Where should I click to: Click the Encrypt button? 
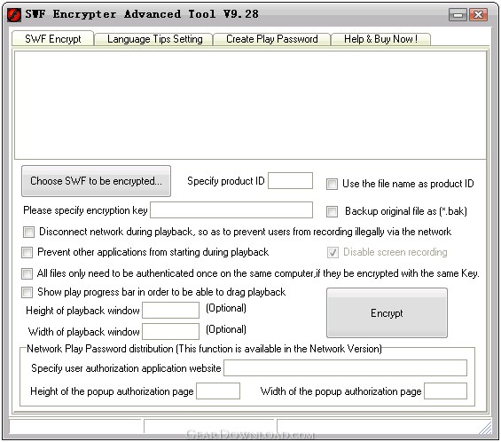click(387, 312)
